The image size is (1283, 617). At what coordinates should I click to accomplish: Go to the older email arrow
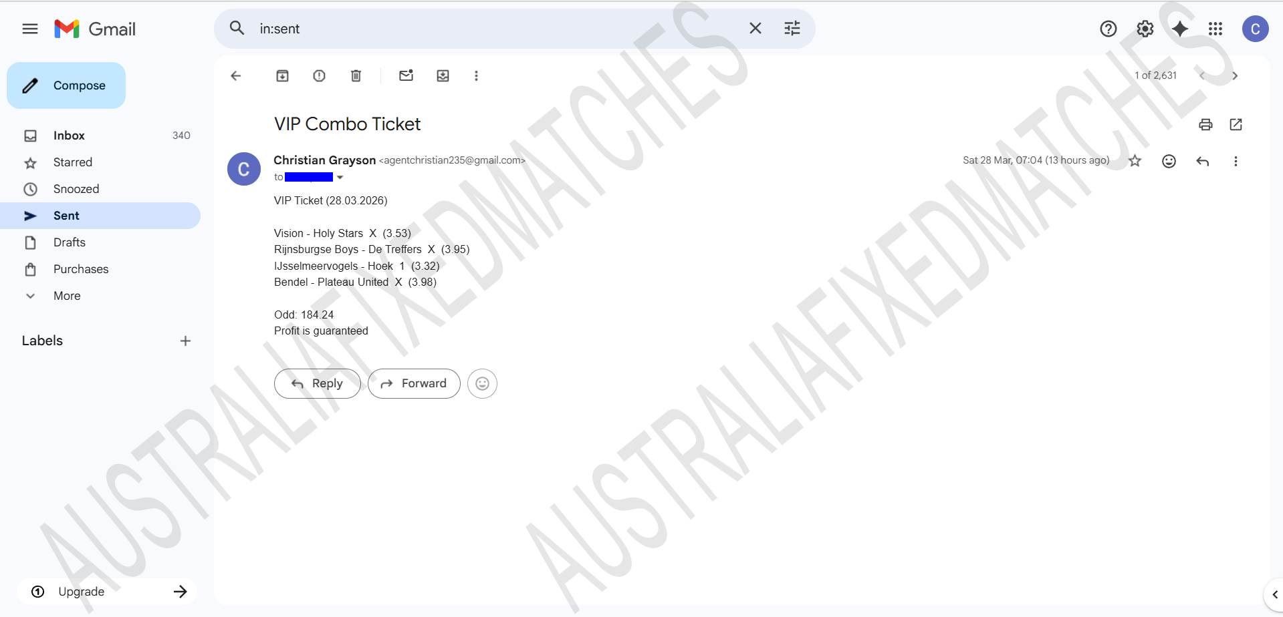coord(1235,75)
